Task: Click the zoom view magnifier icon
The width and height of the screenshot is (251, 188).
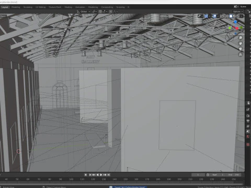Action: [x=241, y=38]
